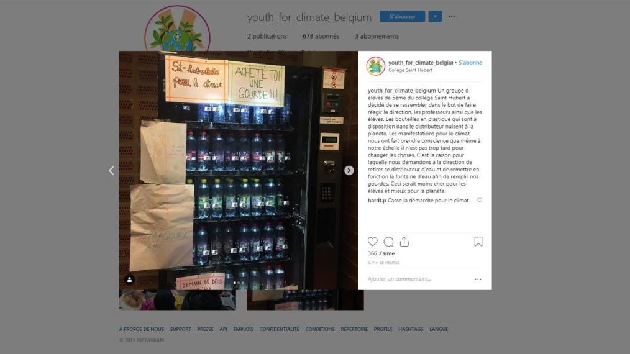
Task: Share the post using the share icon
Action: click(404, 242)
